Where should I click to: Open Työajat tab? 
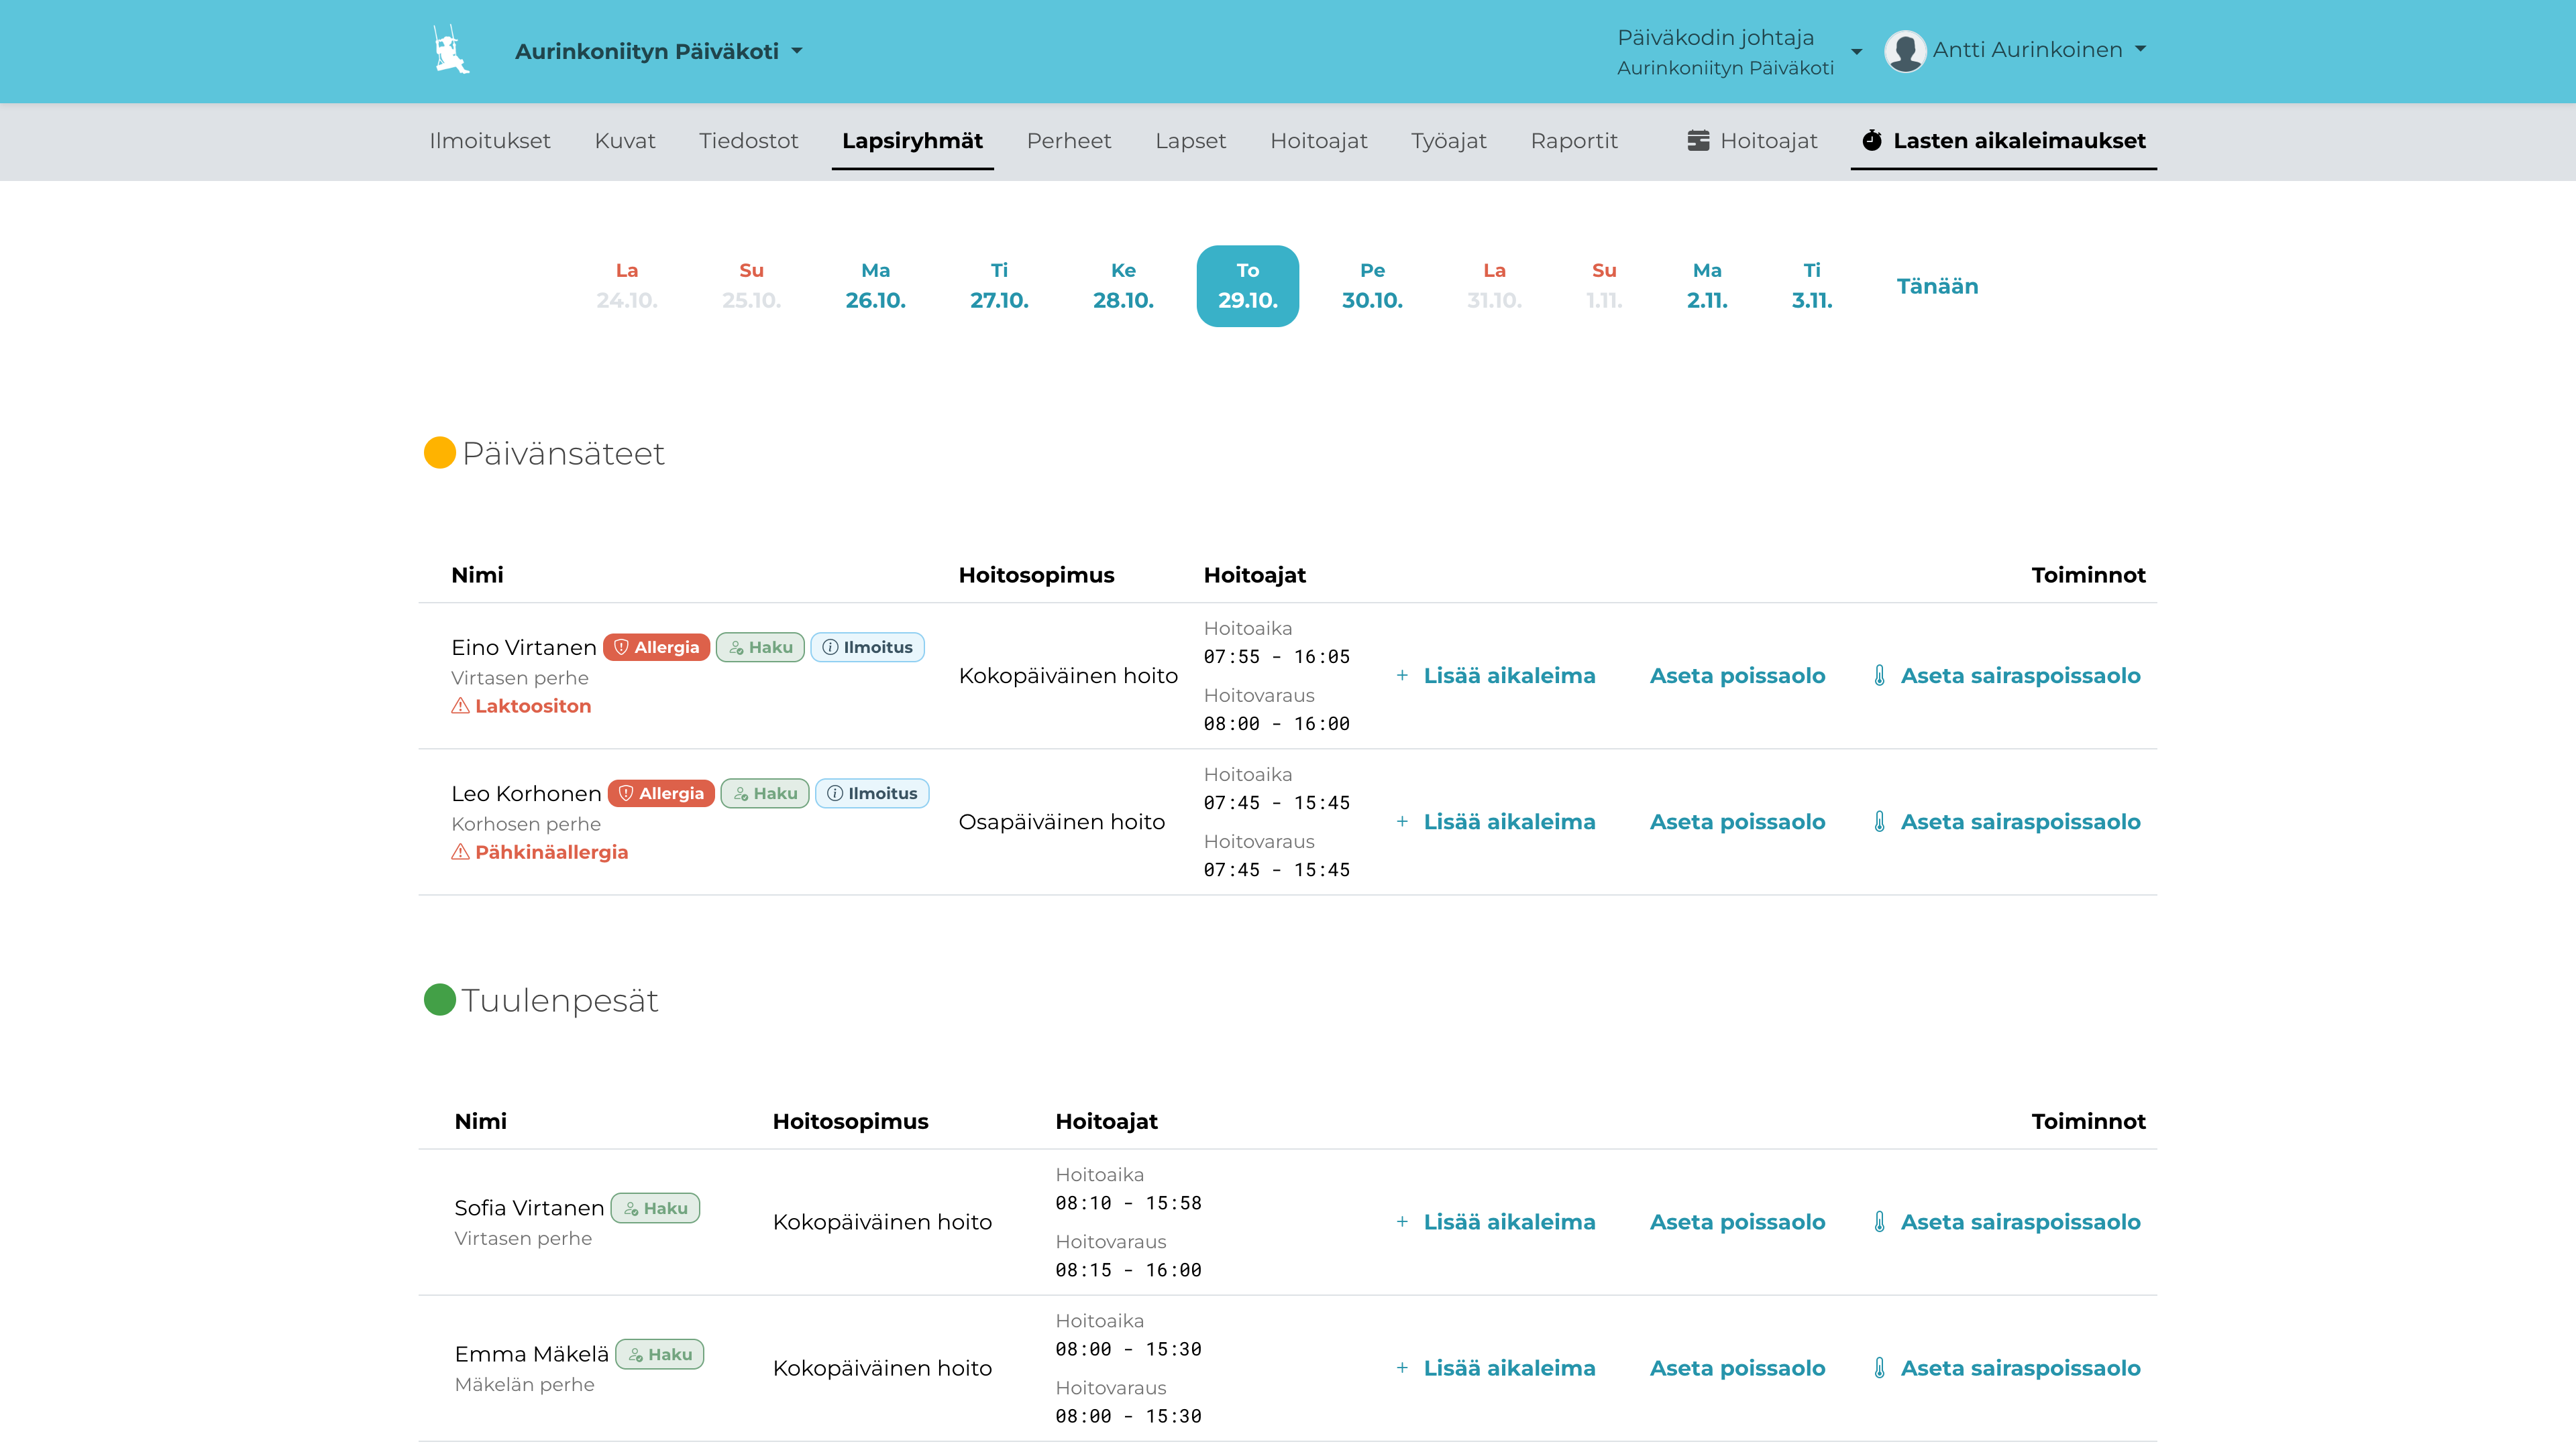coord(1449,141)
